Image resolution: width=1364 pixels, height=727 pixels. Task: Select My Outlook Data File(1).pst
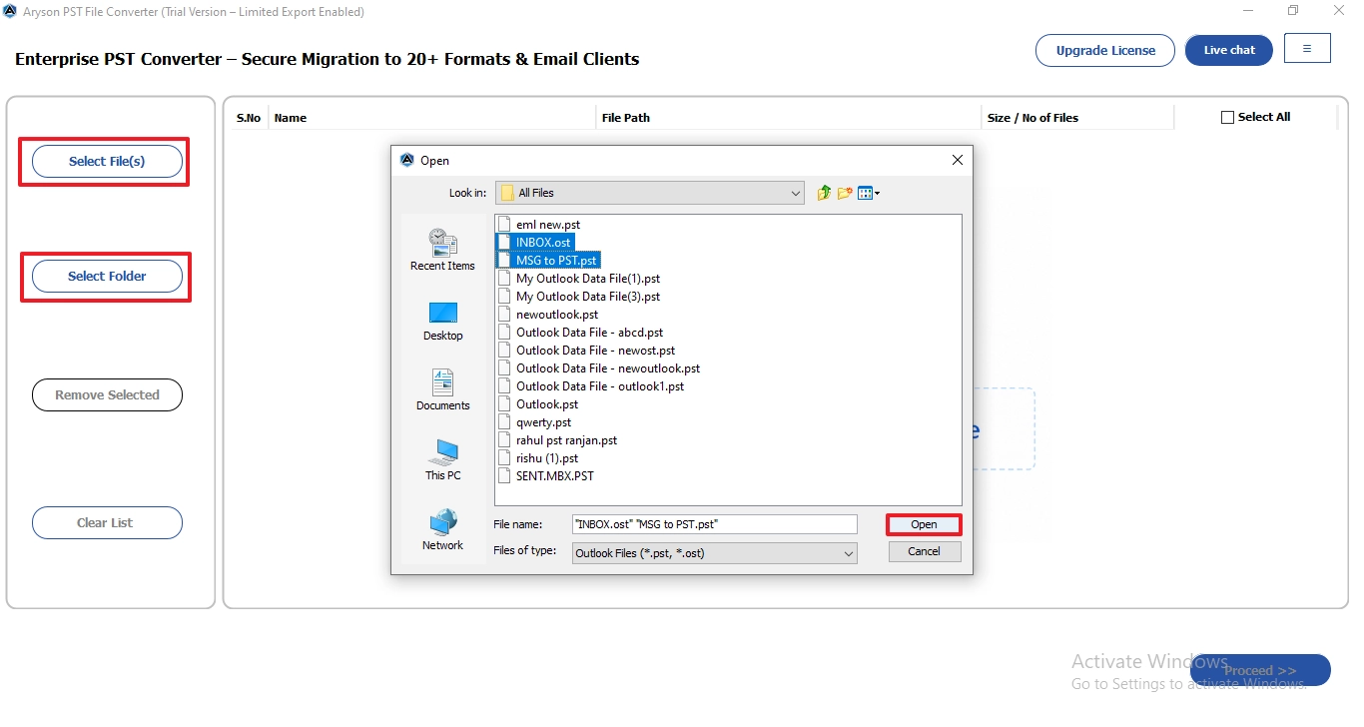pyautogui.click(x=588, y=279)
